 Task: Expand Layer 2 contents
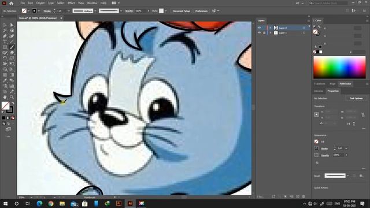270,28
